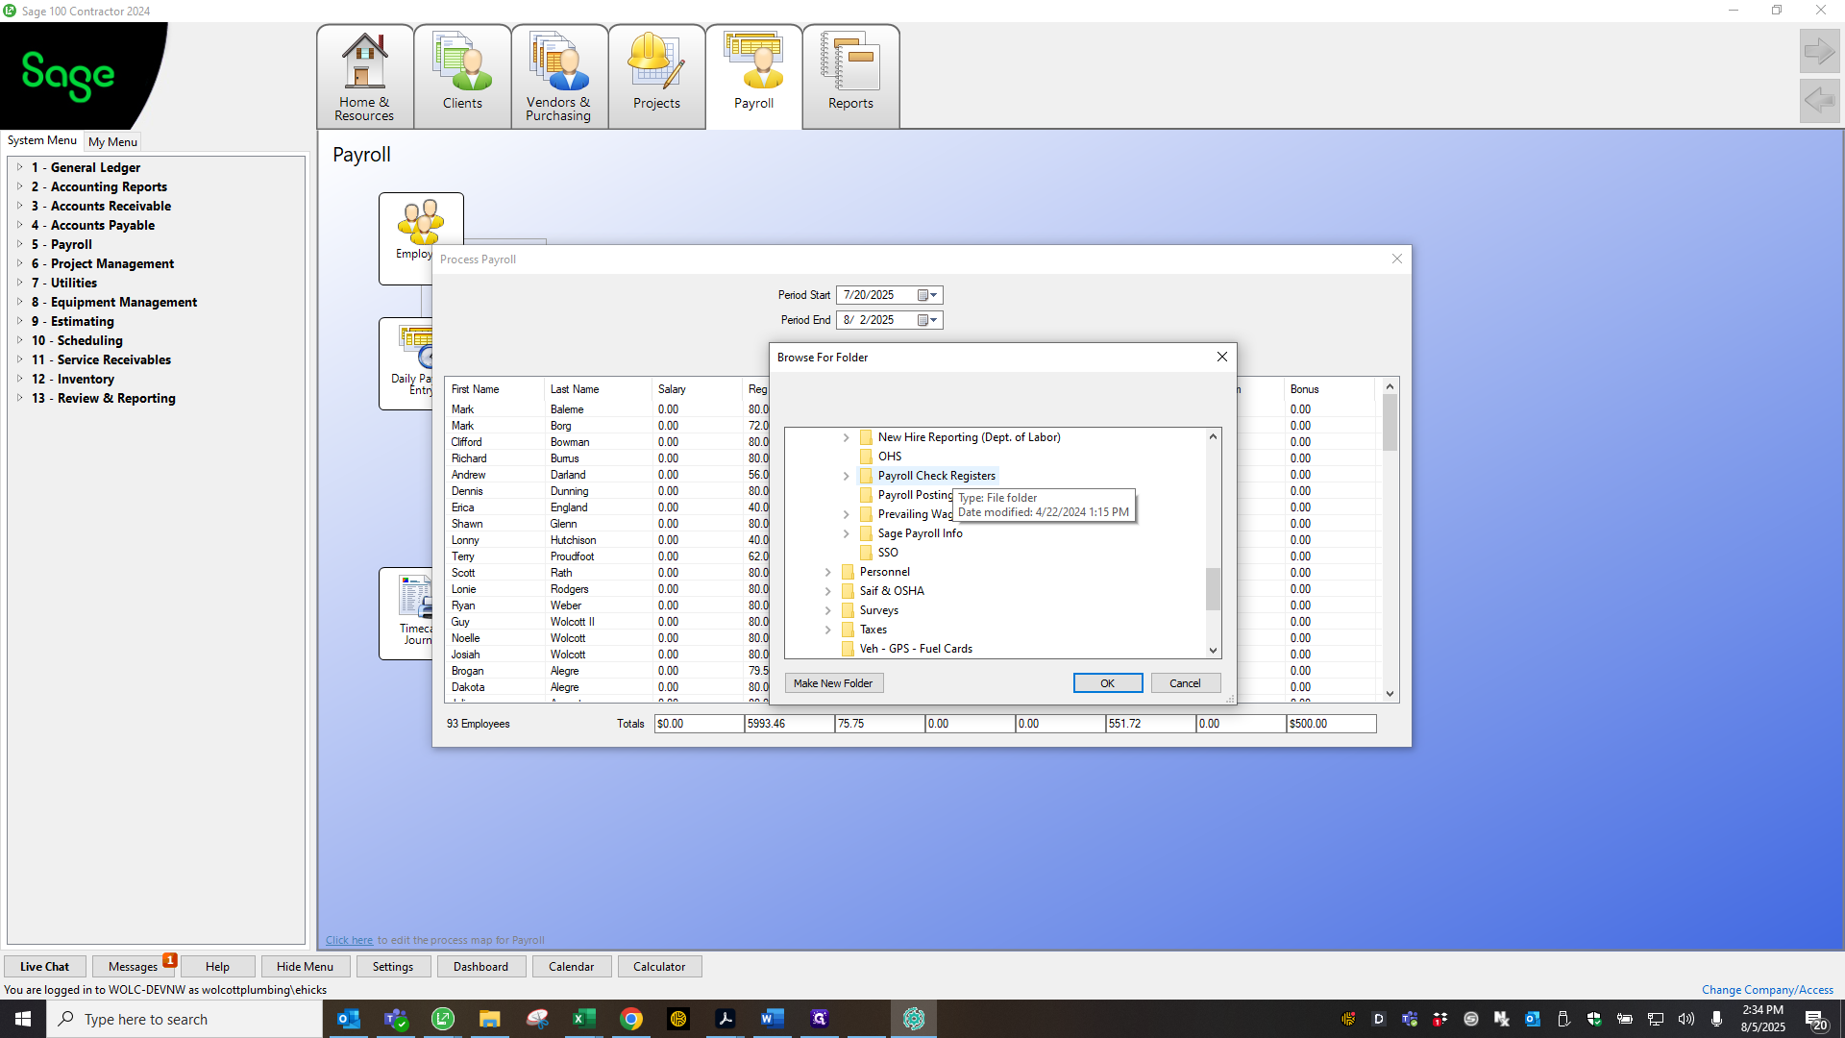This screenshot has height=1038, width=1845.
Task: Expand the Personnel folder
Action: coord(827,572)
